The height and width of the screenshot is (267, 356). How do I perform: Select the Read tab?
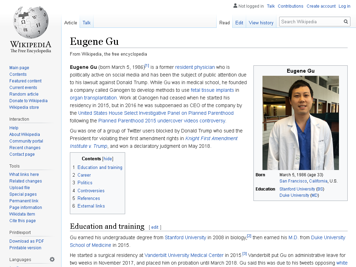[225, 23]
